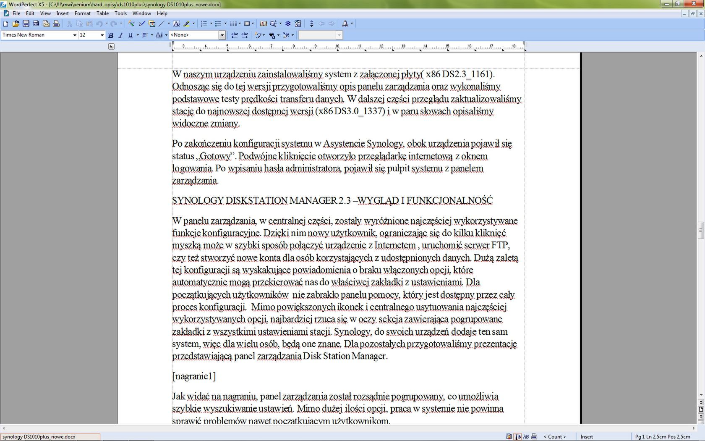
Task: Open the zoom level dropdown arrow
Action: pos(280,24)
